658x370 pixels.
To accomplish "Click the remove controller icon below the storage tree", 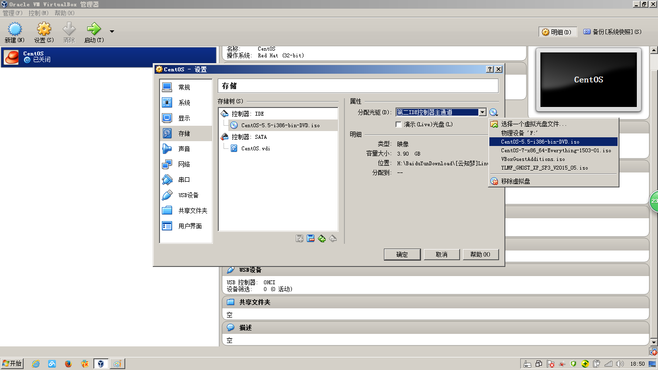I will [311, 238].
